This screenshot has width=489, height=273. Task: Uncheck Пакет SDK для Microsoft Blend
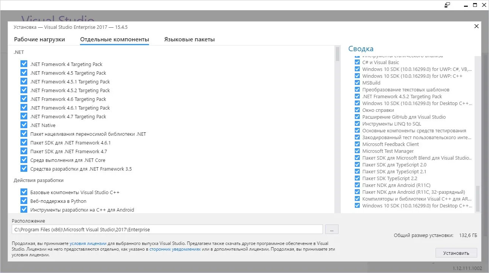click(357, 158)
